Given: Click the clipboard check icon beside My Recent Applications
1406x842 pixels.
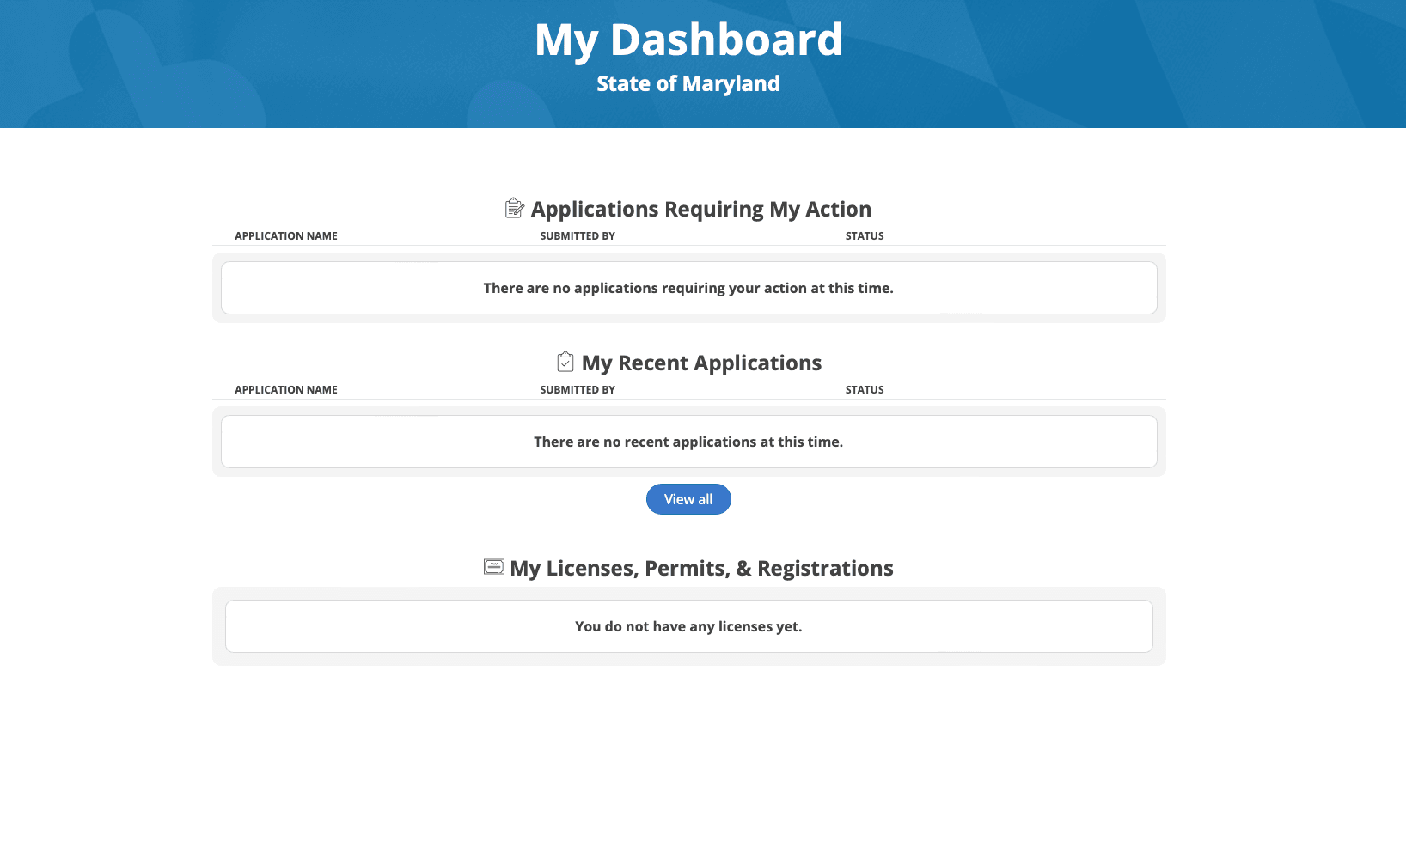Looking at the screenshot, I should [565, 362].
